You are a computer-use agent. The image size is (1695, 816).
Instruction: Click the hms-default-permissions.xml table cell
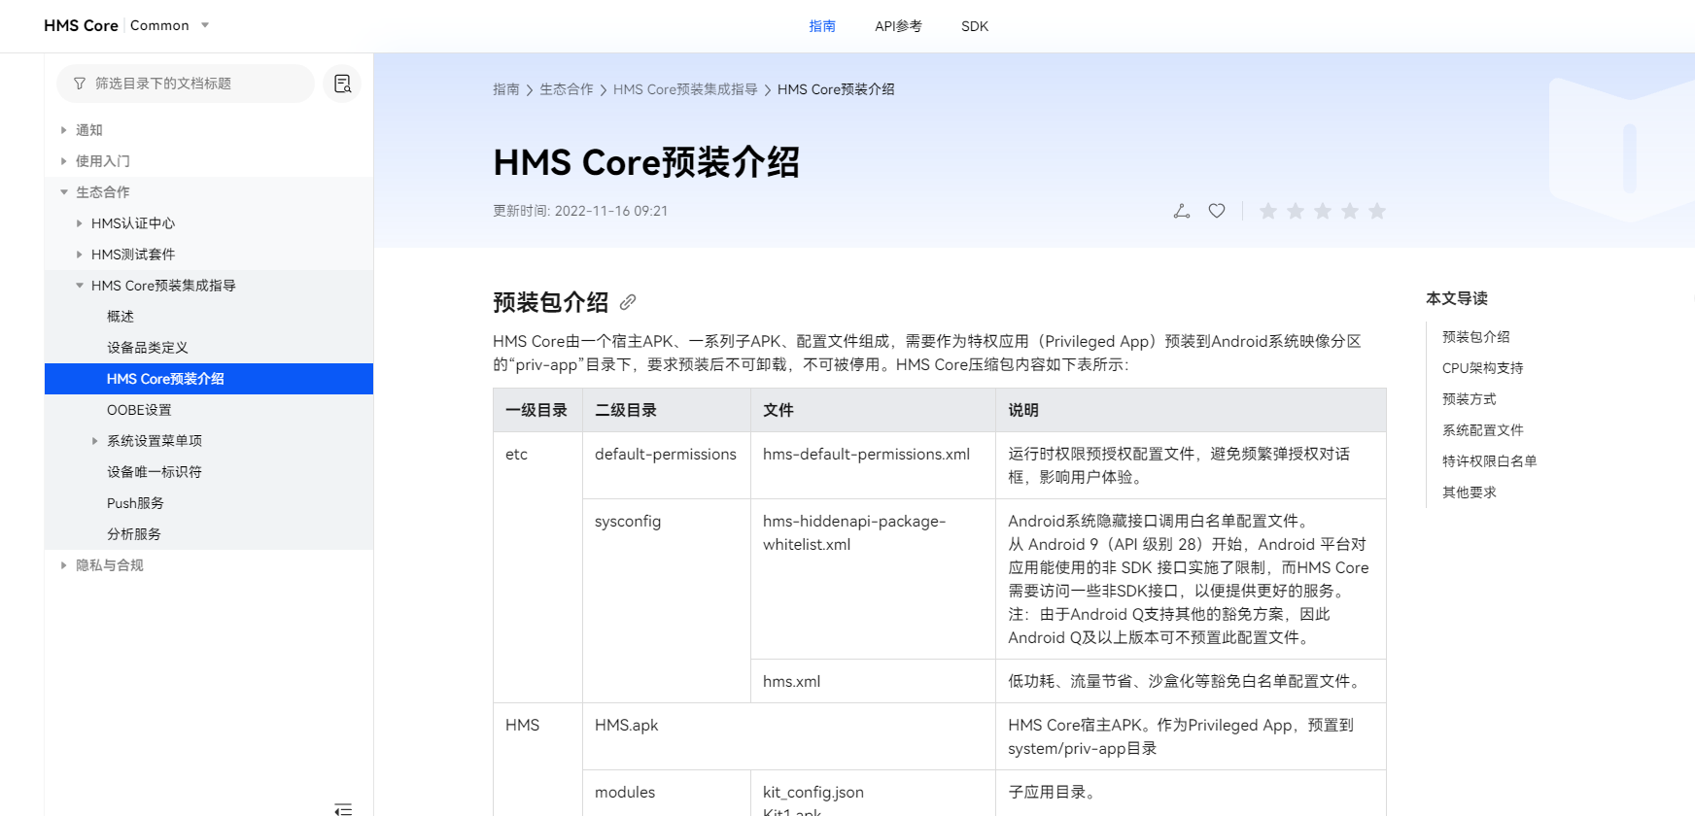(x=873, y=465)
